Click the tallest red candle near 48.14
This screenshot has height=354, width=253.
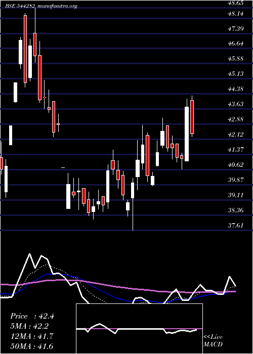tap(25, 49)
